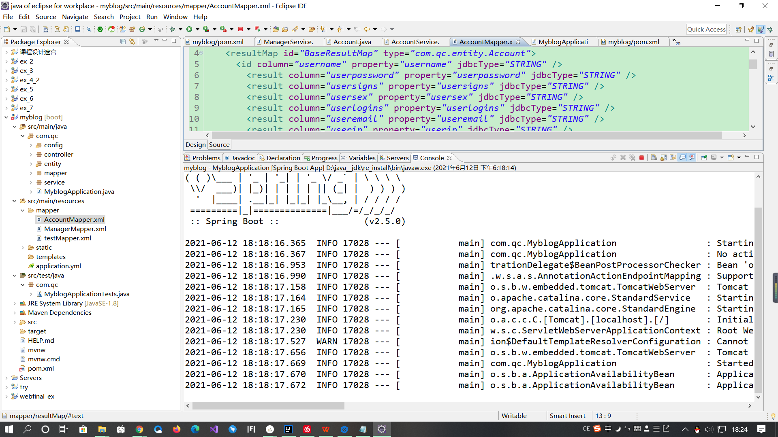
Task: Click the Save All toolbar icon
Action: pos(33,29)
